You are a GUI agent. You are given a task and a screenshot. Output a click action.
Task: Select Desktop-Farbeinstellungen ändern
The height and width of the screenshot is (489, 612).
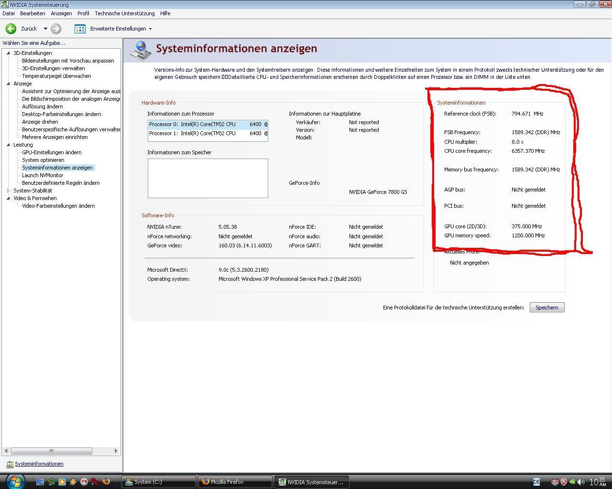click(61, 114)
